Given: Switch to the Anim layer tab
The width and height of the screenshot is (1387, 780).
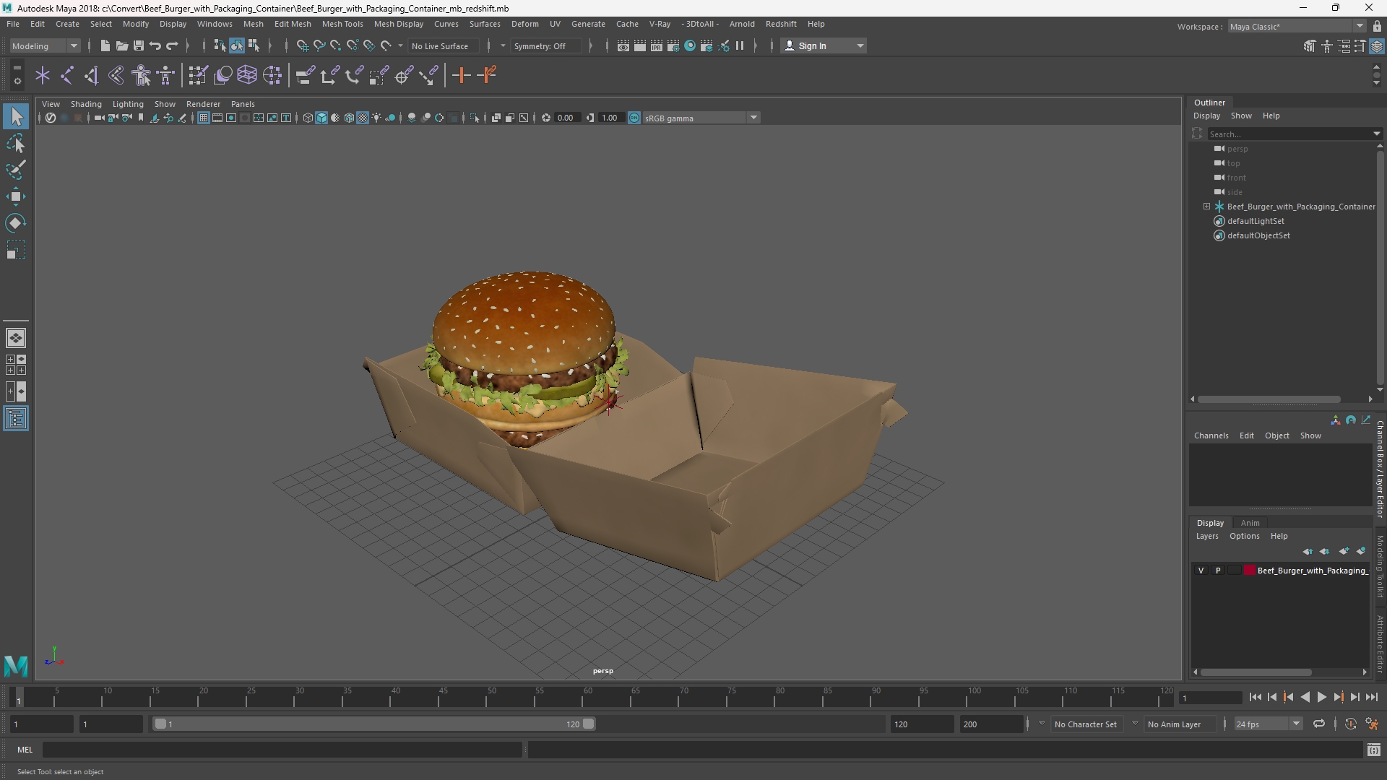Looking at the screenshot, I should pos(1250,523).
